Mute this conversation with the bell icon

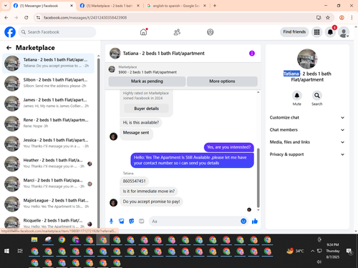tap(297, 96)
